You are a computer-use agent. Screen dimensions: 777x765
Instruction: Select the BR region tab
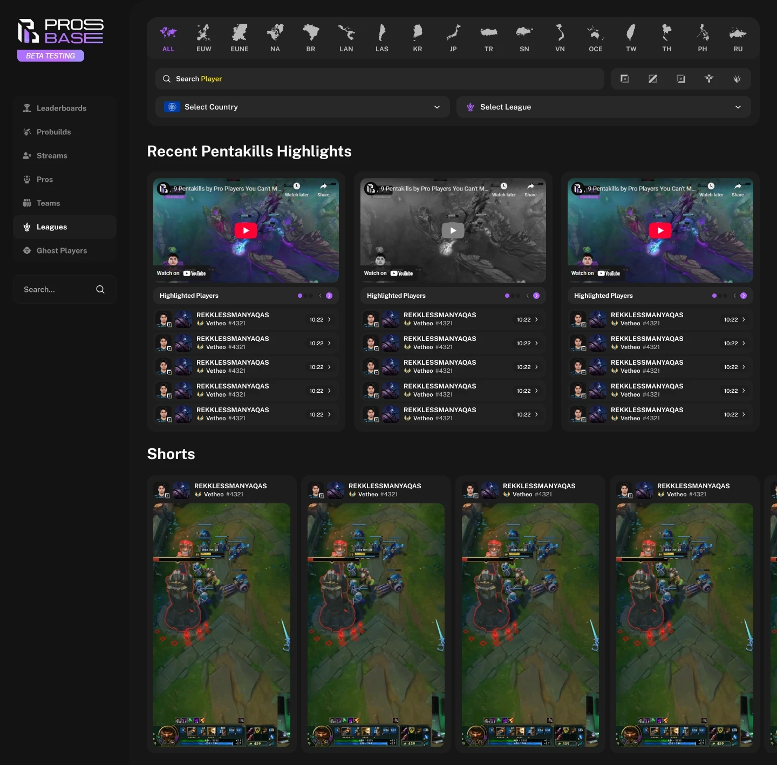311,38
